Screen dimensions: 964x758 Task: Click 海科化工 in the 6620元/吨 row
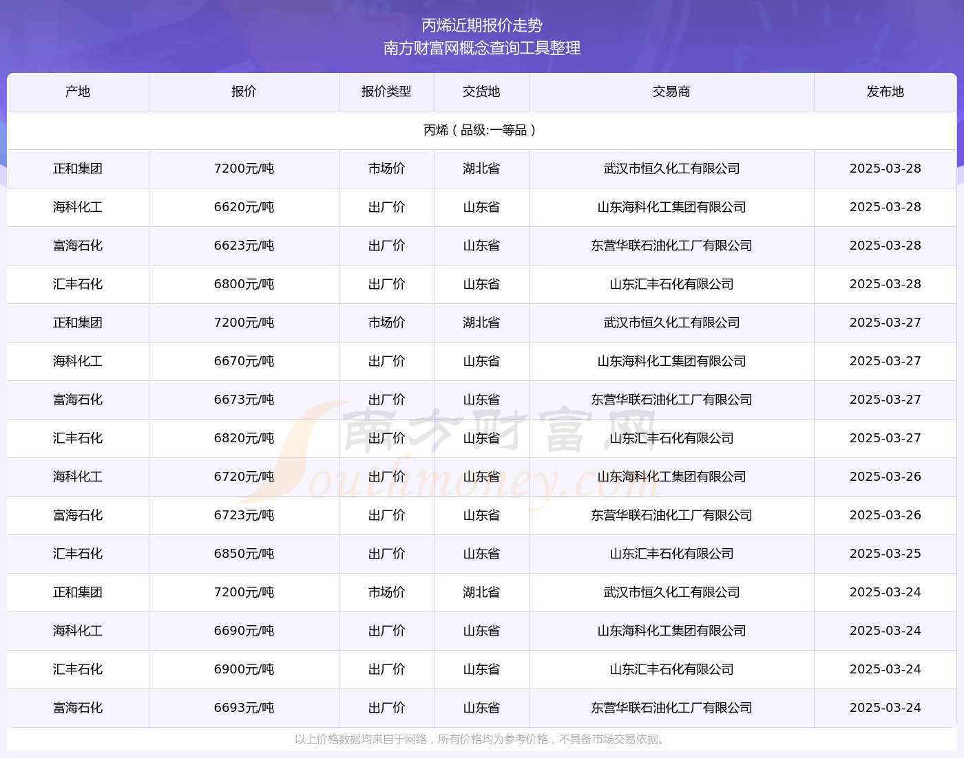pos(78,207)
